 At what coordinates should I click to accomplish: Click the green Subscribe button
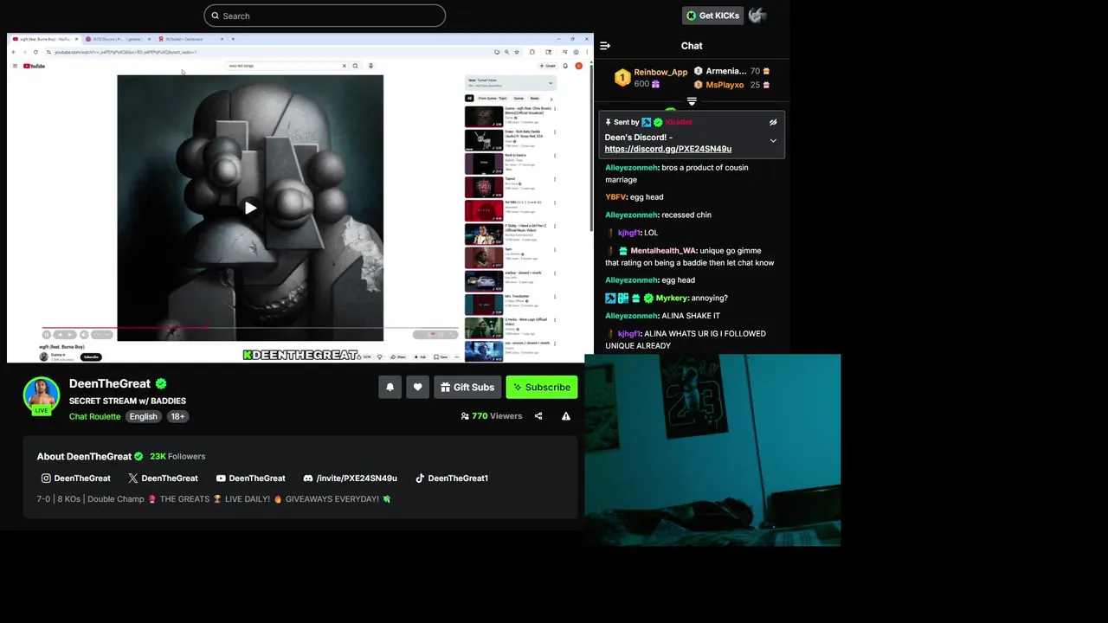(541, 387)
